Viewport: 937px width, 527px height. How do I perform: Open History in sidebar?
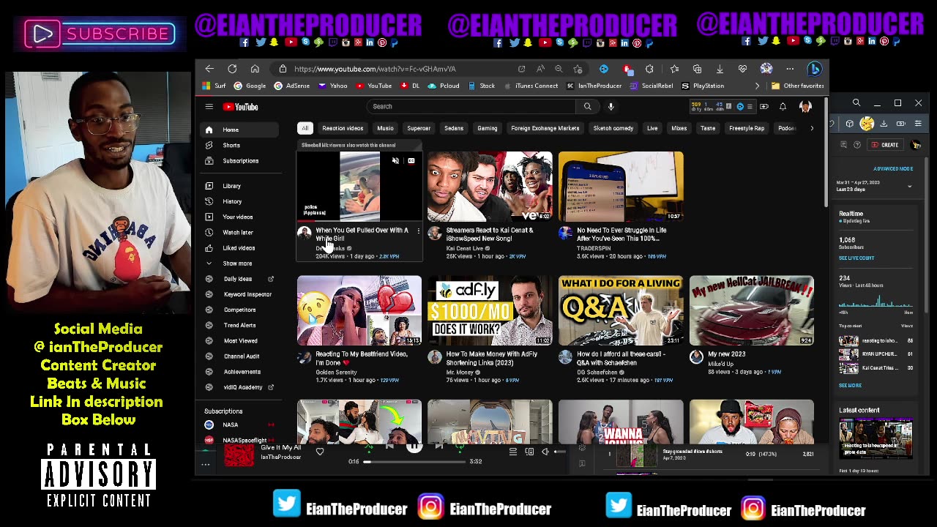(x=240, y=201)
